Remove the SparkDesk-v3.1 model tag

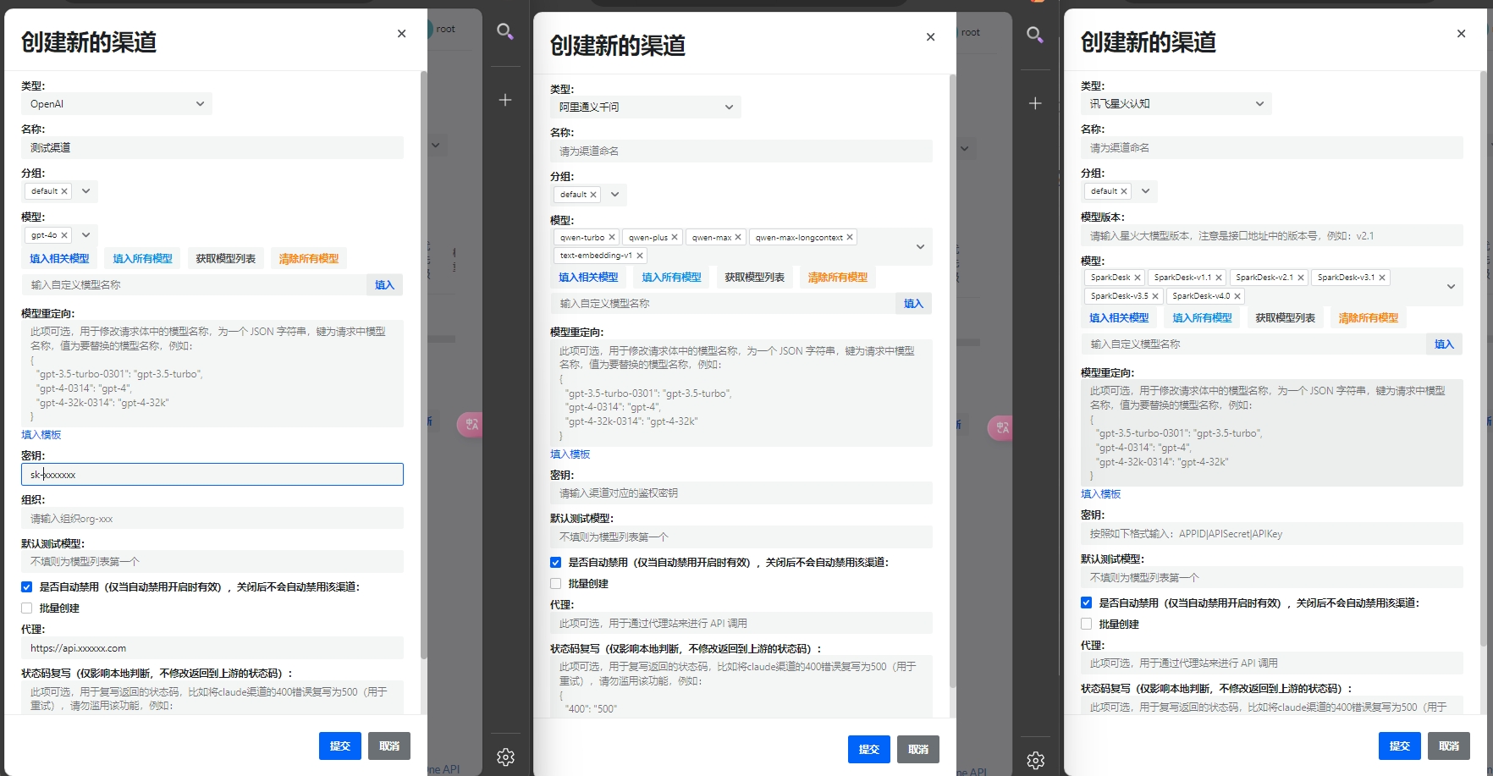[x=1382, y=278]
